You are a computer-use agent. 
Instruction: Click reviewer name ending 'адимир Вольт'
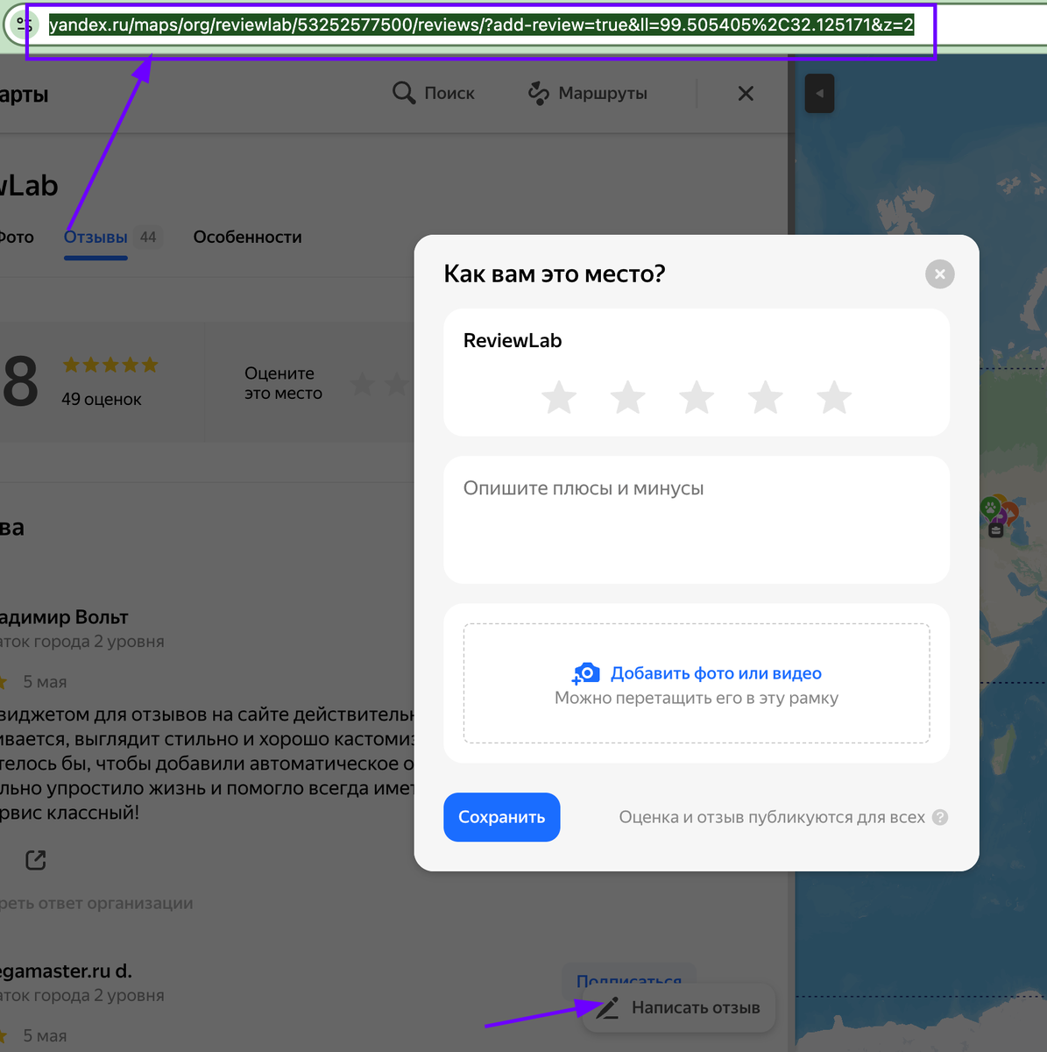[64, 617]
